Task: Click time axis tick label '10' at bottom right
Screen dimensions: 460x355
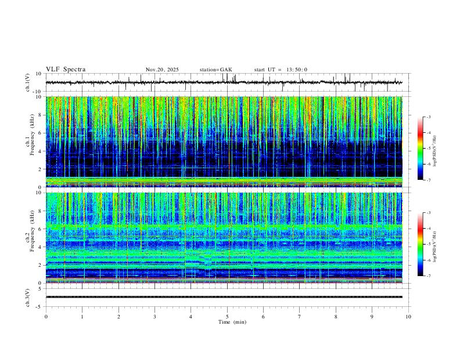Action: (408, 317)
